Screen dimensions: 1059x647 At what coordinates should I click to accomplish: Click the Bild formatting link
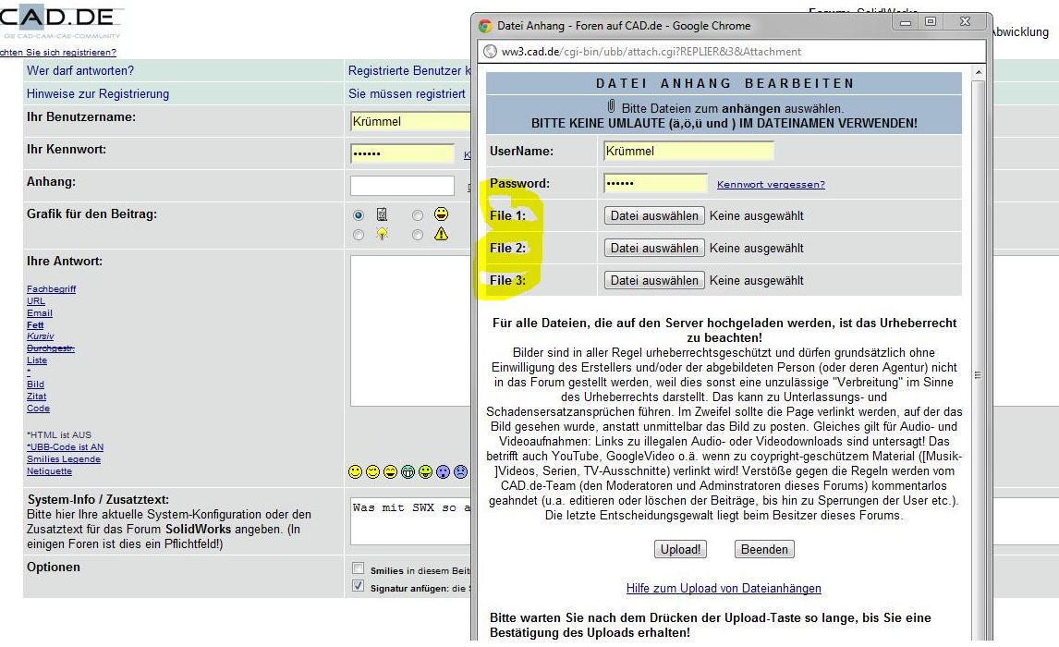point(35,385)
